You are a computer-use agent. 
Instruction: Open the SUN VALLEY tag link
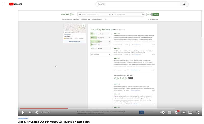tap(23, 119)
